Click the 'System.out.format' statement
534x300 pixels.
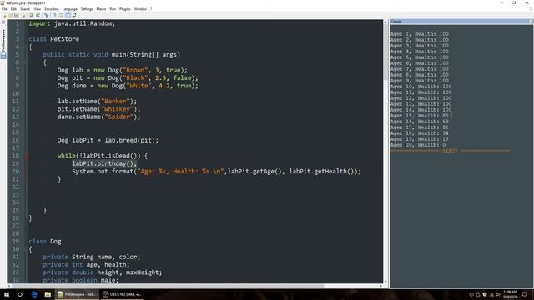(x=216, y=172)
